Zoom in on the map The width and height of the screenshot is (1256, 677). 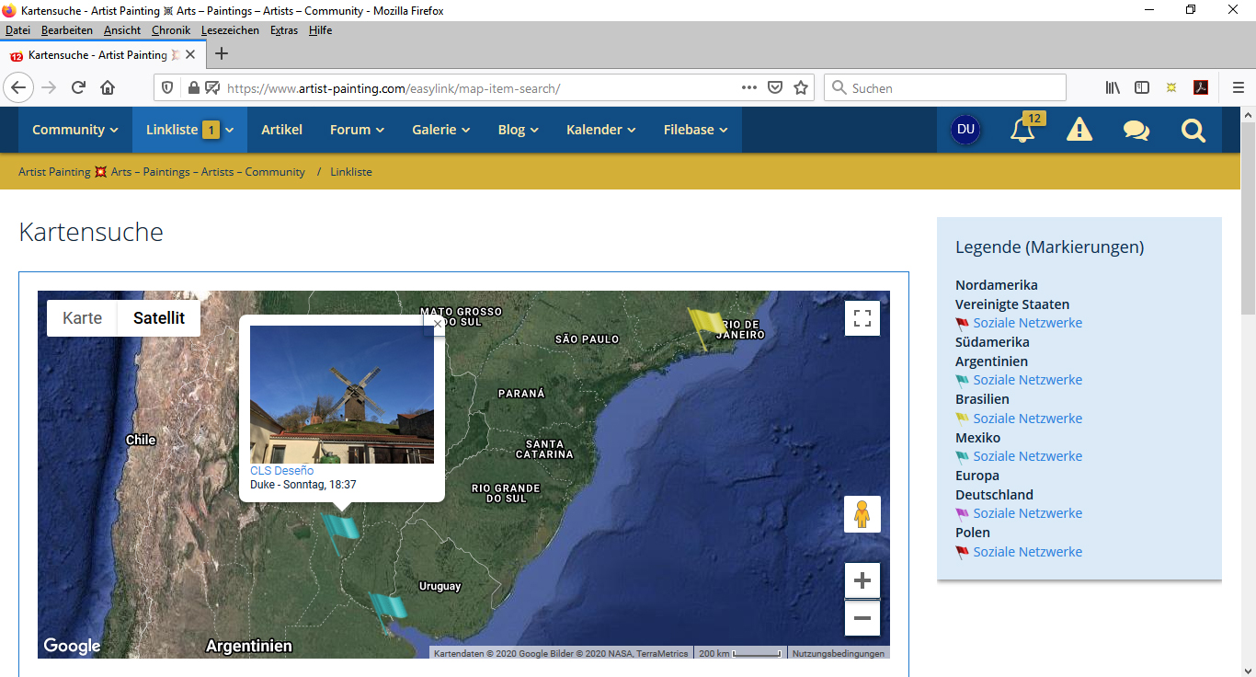[x=862, y=580]
